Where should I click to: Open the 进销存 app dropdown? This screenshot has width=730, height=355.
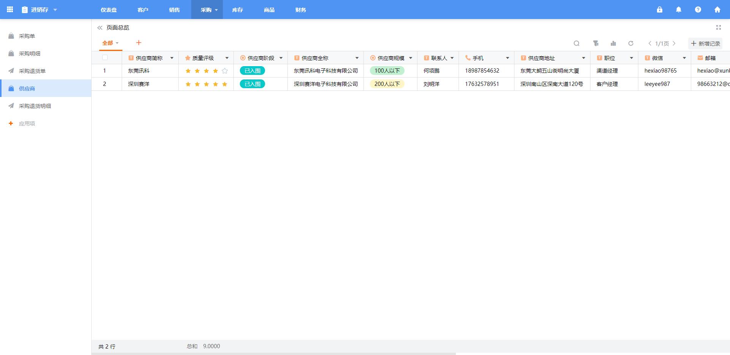point(55,10)
